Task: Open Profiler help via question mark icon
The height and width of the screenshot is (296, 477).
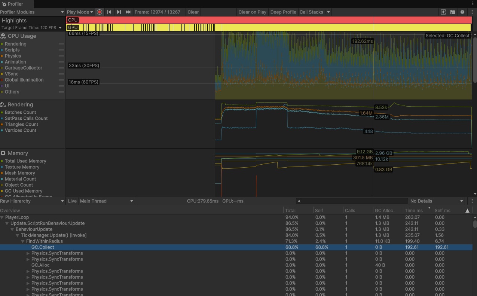Action: pyautogui.click(x=462, y=12)
